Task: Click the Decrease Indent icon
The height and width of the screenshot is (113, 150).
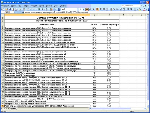Action: click(x=128, y=9)
